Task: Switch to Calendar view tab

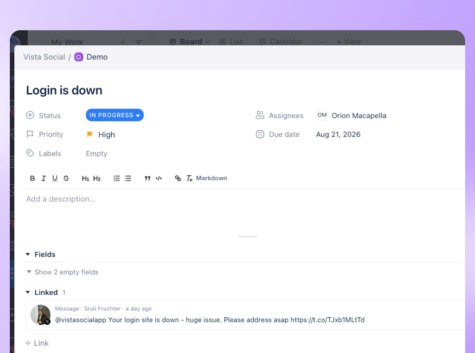Action: pyautogui.click(x=281, y=41)
